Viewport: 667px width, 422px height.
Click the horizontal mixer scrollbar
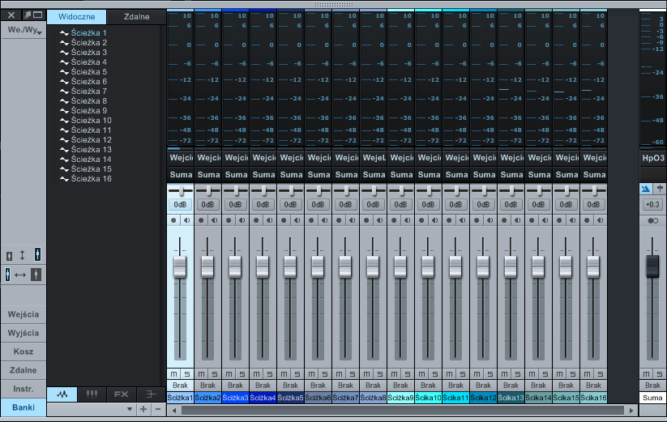[x=403, y=411]
